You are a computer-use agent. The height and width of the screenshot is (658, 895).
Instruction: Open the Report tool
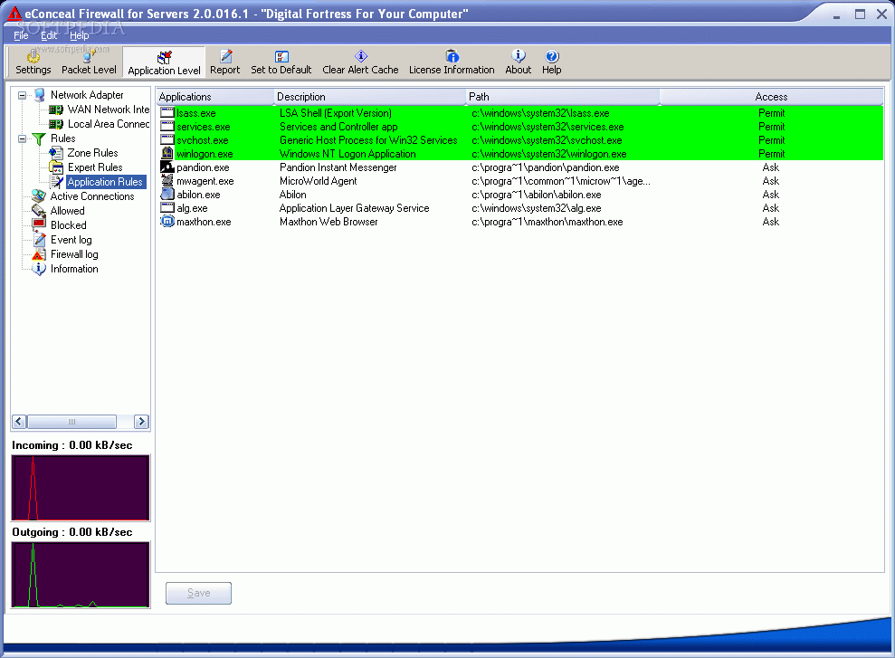[225, 56]
